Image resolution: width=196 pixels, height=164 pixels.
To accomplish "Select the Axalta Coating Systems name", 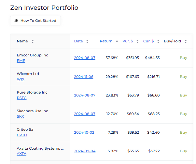I will 40,148.
